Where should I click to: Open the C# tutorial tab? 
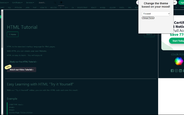(73, 8)
